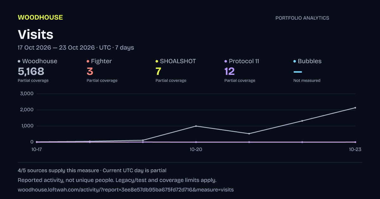Click the 10-23 x-axis label

click(355, 150)
